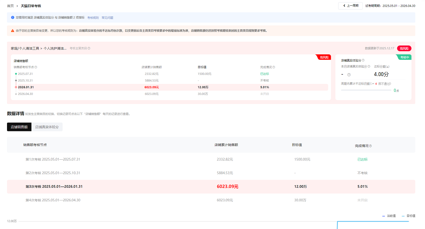Click 5884.53元 in the details table
Screen dimensions: 425x229
tap(225, 173)
